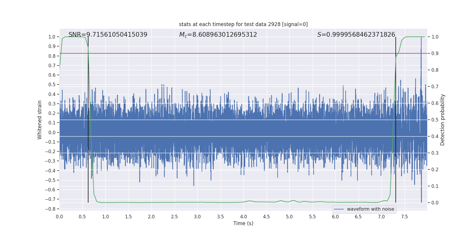
Task: Select the Detection probability tick label 0.3
Action: (x=435, y=153)
